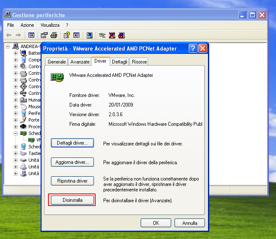Click the disable device icon with red prohibition sign
276x239 pixels.
pos(122,35)
